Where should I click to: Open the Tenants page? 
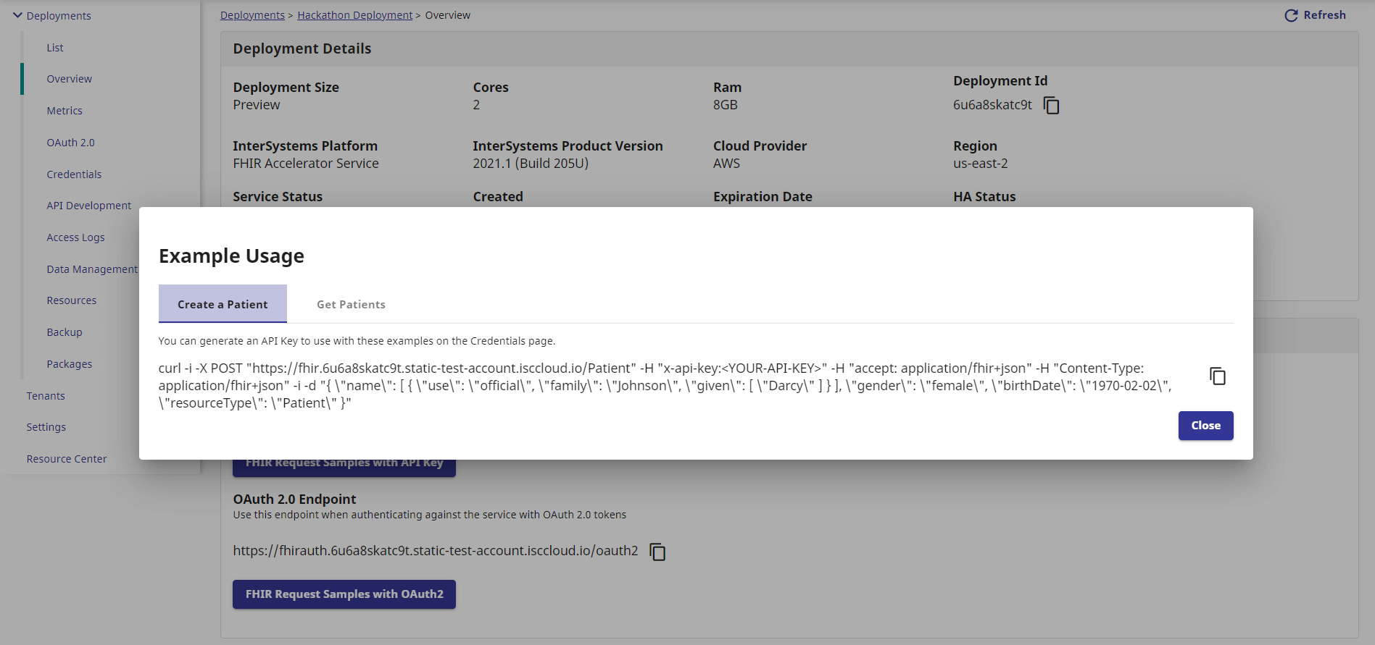46,396
